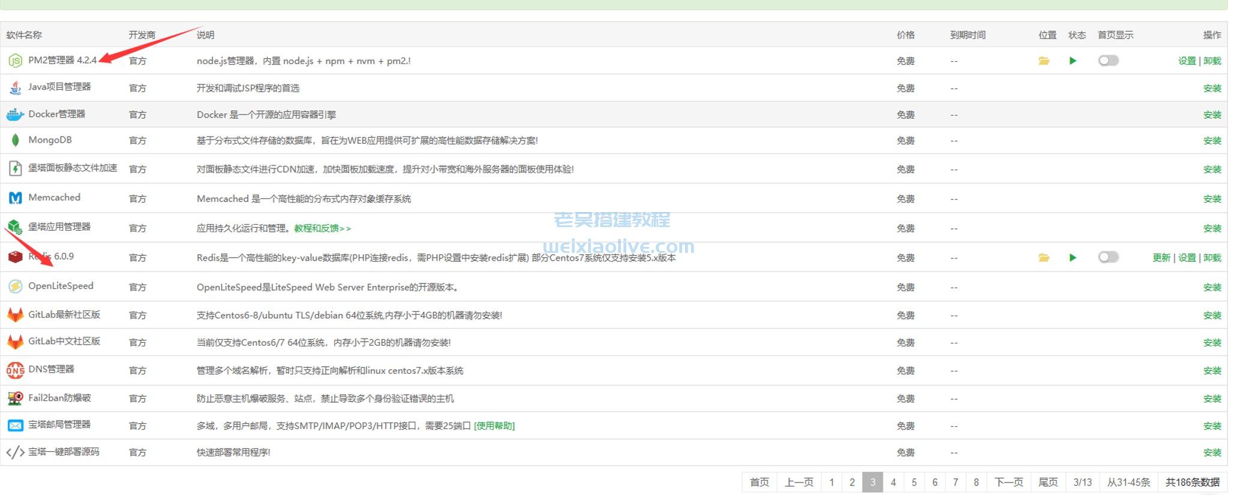The width and height of the screenshot is (1237, 495).
Task: Click the GitLab最新社区版 fox icon
Action: click(x=15, y=315)
